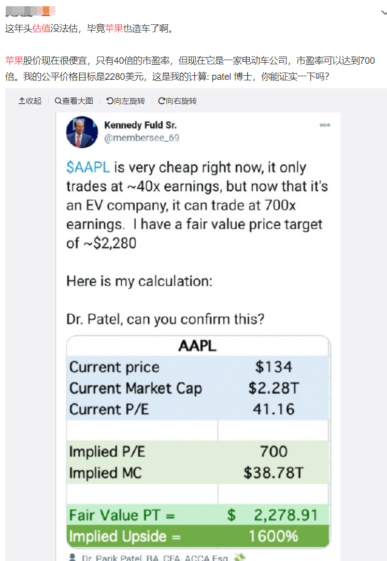Rotate image right with 向右旋转
The width and height of the screenshot is (387, 561).
pyautogui.click(x=177, y=101)
